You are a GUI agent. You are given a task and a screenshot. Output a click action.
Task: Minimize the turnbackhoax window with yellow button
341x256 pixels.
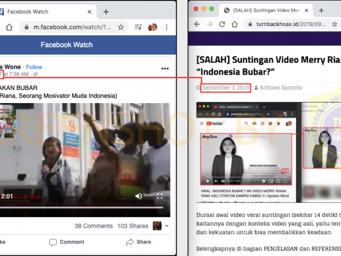[x=204, y=9]
